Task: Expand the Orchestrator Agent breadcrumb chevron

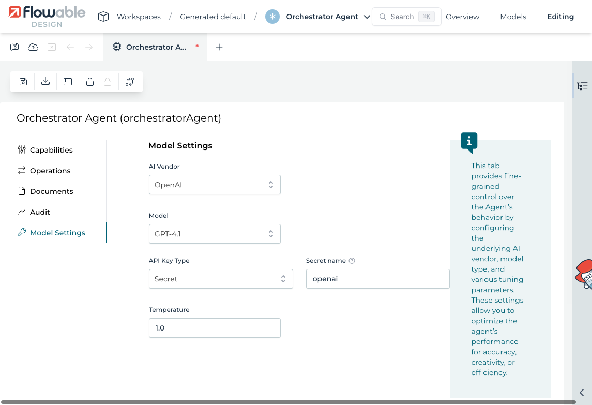Action: pos(367,17)
